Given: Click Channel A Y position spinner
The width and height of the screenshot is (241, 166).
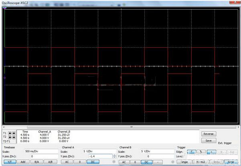Looking at the screenshot, I should click(x=115, y=156).
